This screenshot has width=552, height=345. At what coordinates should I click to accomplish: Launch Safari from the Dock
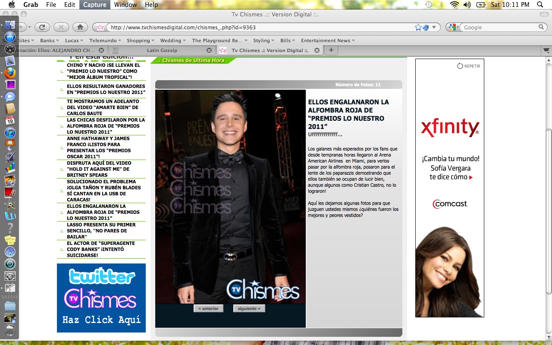[x=10, y=252]
